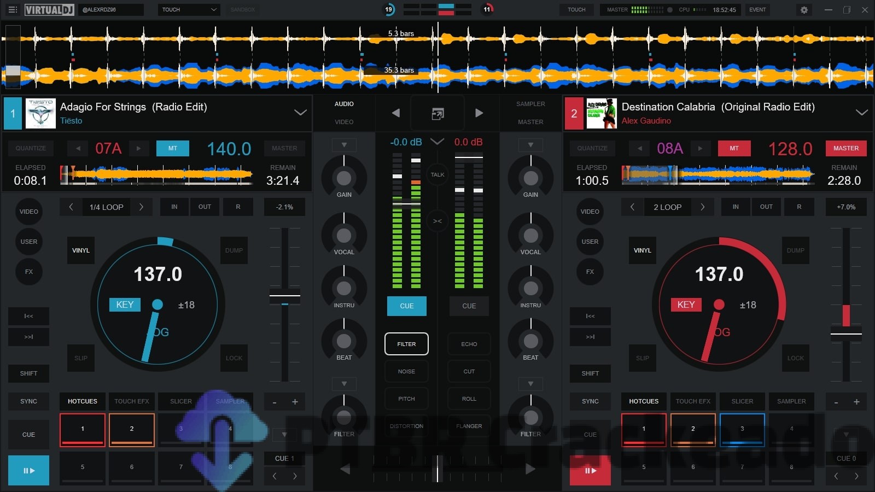The height and width of the screenshot is (492, 875).
Task: Open the settings gear icon
Action: coord(804,10)
